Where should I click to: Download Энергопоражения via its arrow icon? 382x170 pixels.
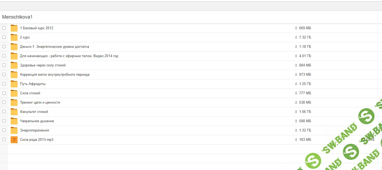pos(296,130)
